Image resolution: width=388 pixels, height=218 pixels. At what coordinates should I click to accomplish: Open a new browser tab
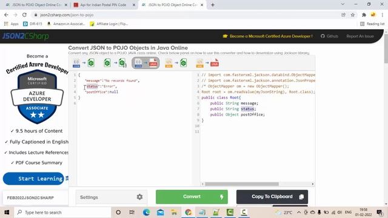point(213,5)
